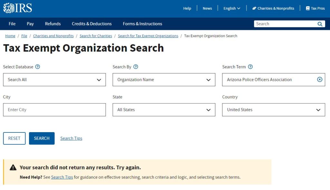Expand the Select Database dropdown
The width and height of the screenshot is (330, 190).
54,80
